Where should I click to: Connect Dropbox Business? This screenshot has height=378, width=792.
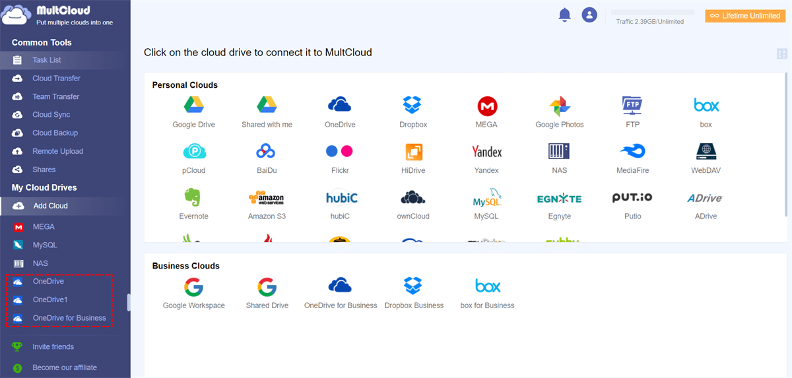tap(413, 293)
